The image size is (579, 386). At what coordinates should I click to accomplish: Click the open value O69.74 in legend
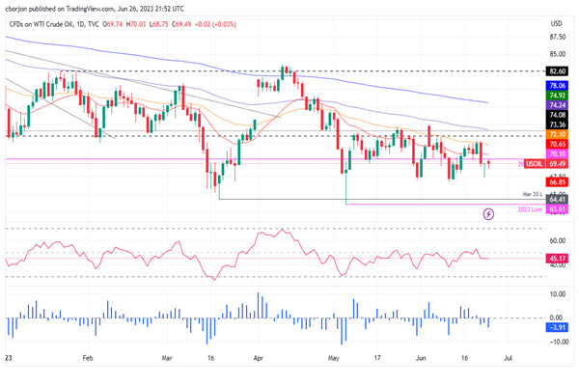coord(113,24)
